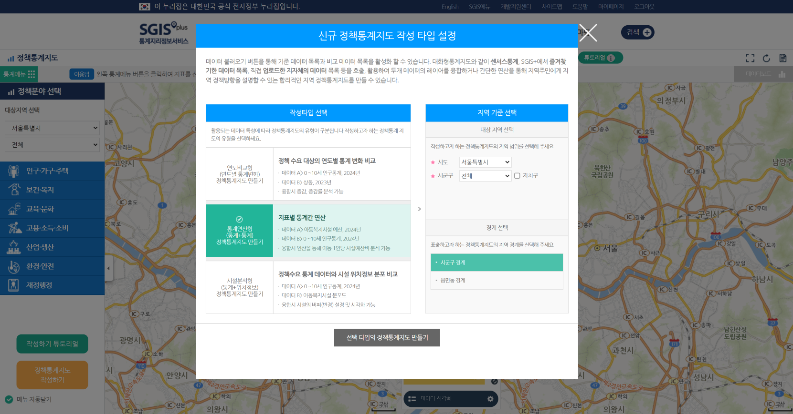The width and height of the screenshot is (793, 414).
Task: Click the SGIS plus logo
Action: (164, 33)
